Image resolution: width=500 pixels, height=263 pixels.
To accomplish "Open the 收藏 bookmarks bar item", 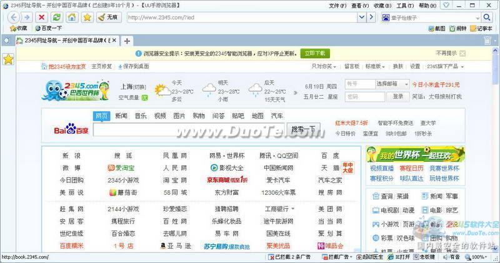I will tap(19, 28).
